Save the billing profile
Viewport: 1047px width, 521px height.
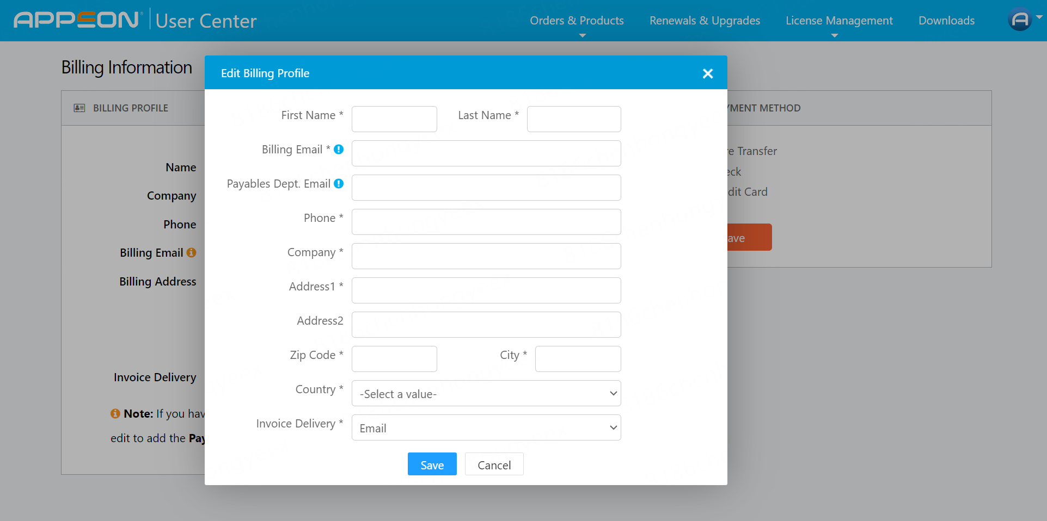pos(432,464)
